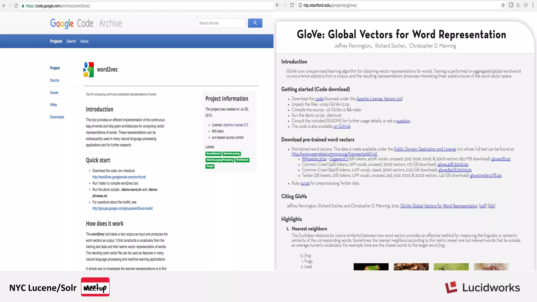Focus the Search this site field
Image resolution: width=537 pixels, height=302 pixels.
[221, 23]
